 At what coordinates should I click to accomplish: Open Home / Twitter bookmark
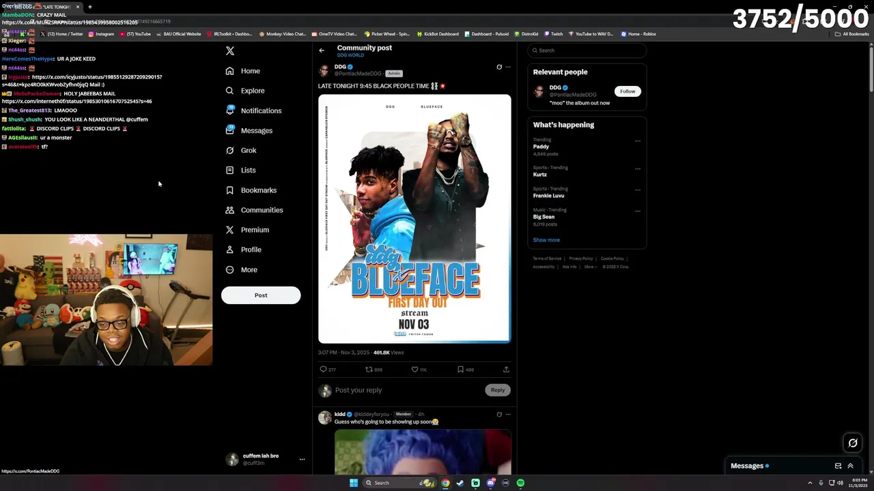tap(62, 34)
